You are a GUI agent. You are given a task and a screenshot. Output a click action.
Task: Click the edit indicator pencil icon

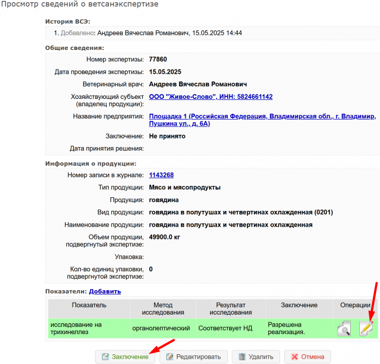[x=366, y=328]
